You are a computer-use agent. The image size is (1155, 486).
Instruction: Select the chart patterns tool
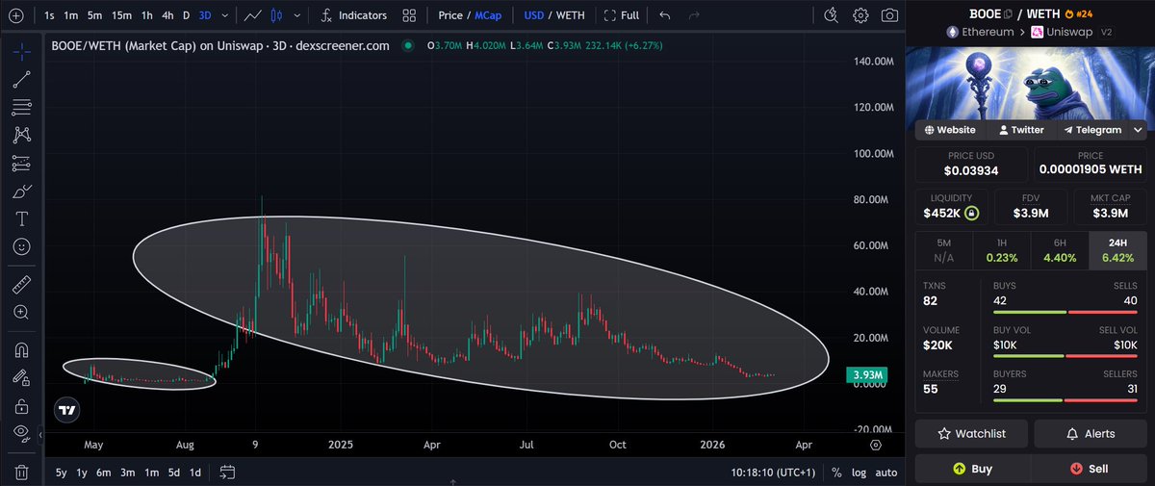point(21,135)
